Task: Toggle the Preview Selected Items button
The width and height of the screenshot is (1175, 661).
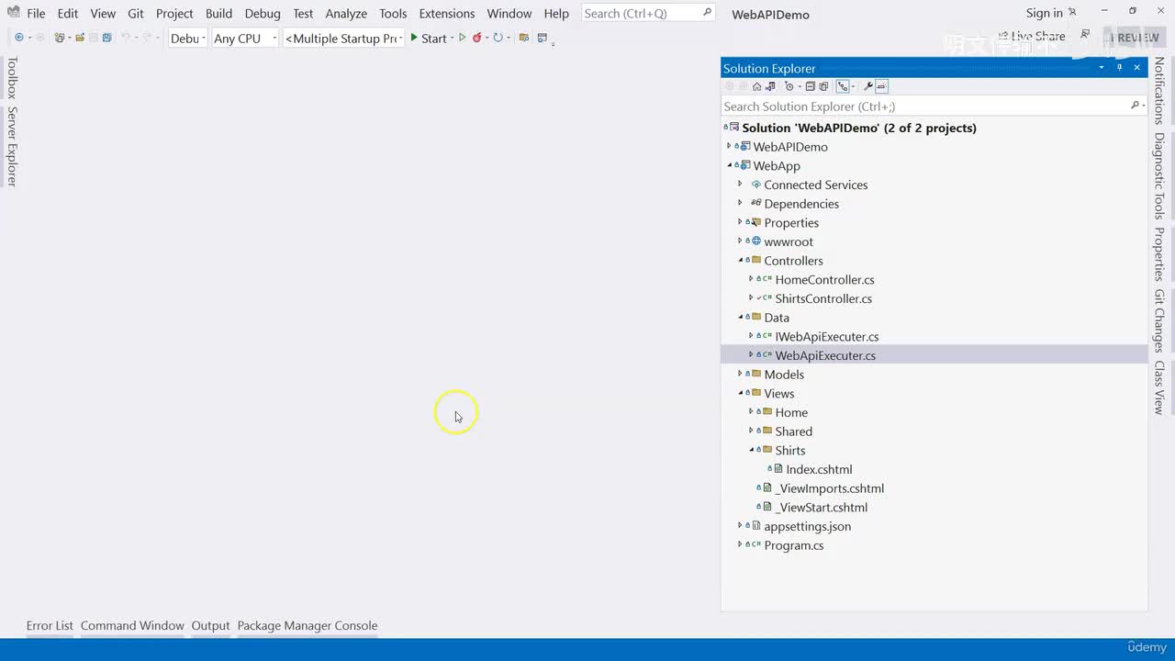Action: click(881, 86)
